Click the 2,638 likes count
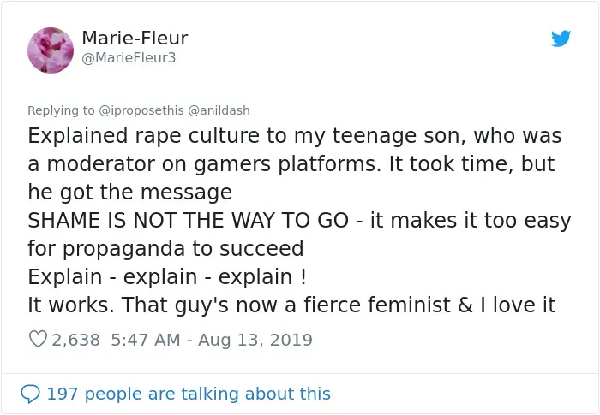The width and height of the screenshot is (600, 415). pyautogui.click(x=75, y=340)
